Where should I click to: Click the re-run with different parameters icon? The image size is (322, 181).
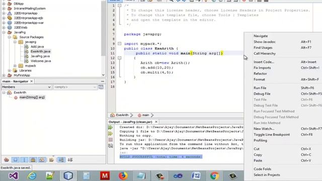click(111, 134)
